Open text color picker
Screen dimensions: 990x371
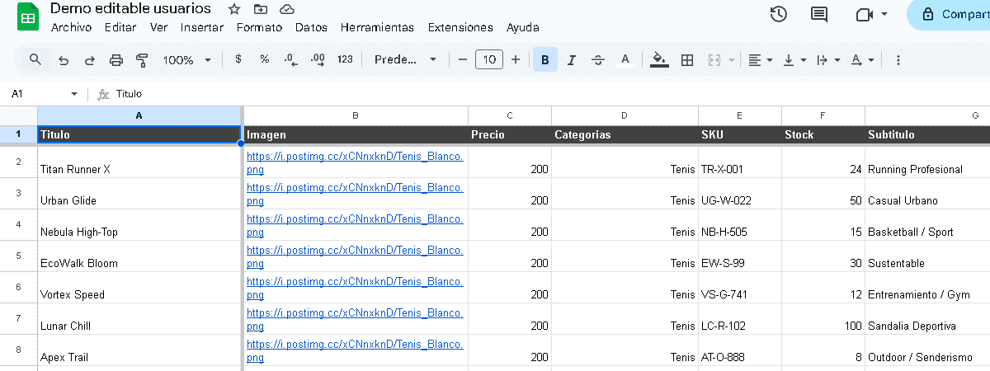[625, 59]
